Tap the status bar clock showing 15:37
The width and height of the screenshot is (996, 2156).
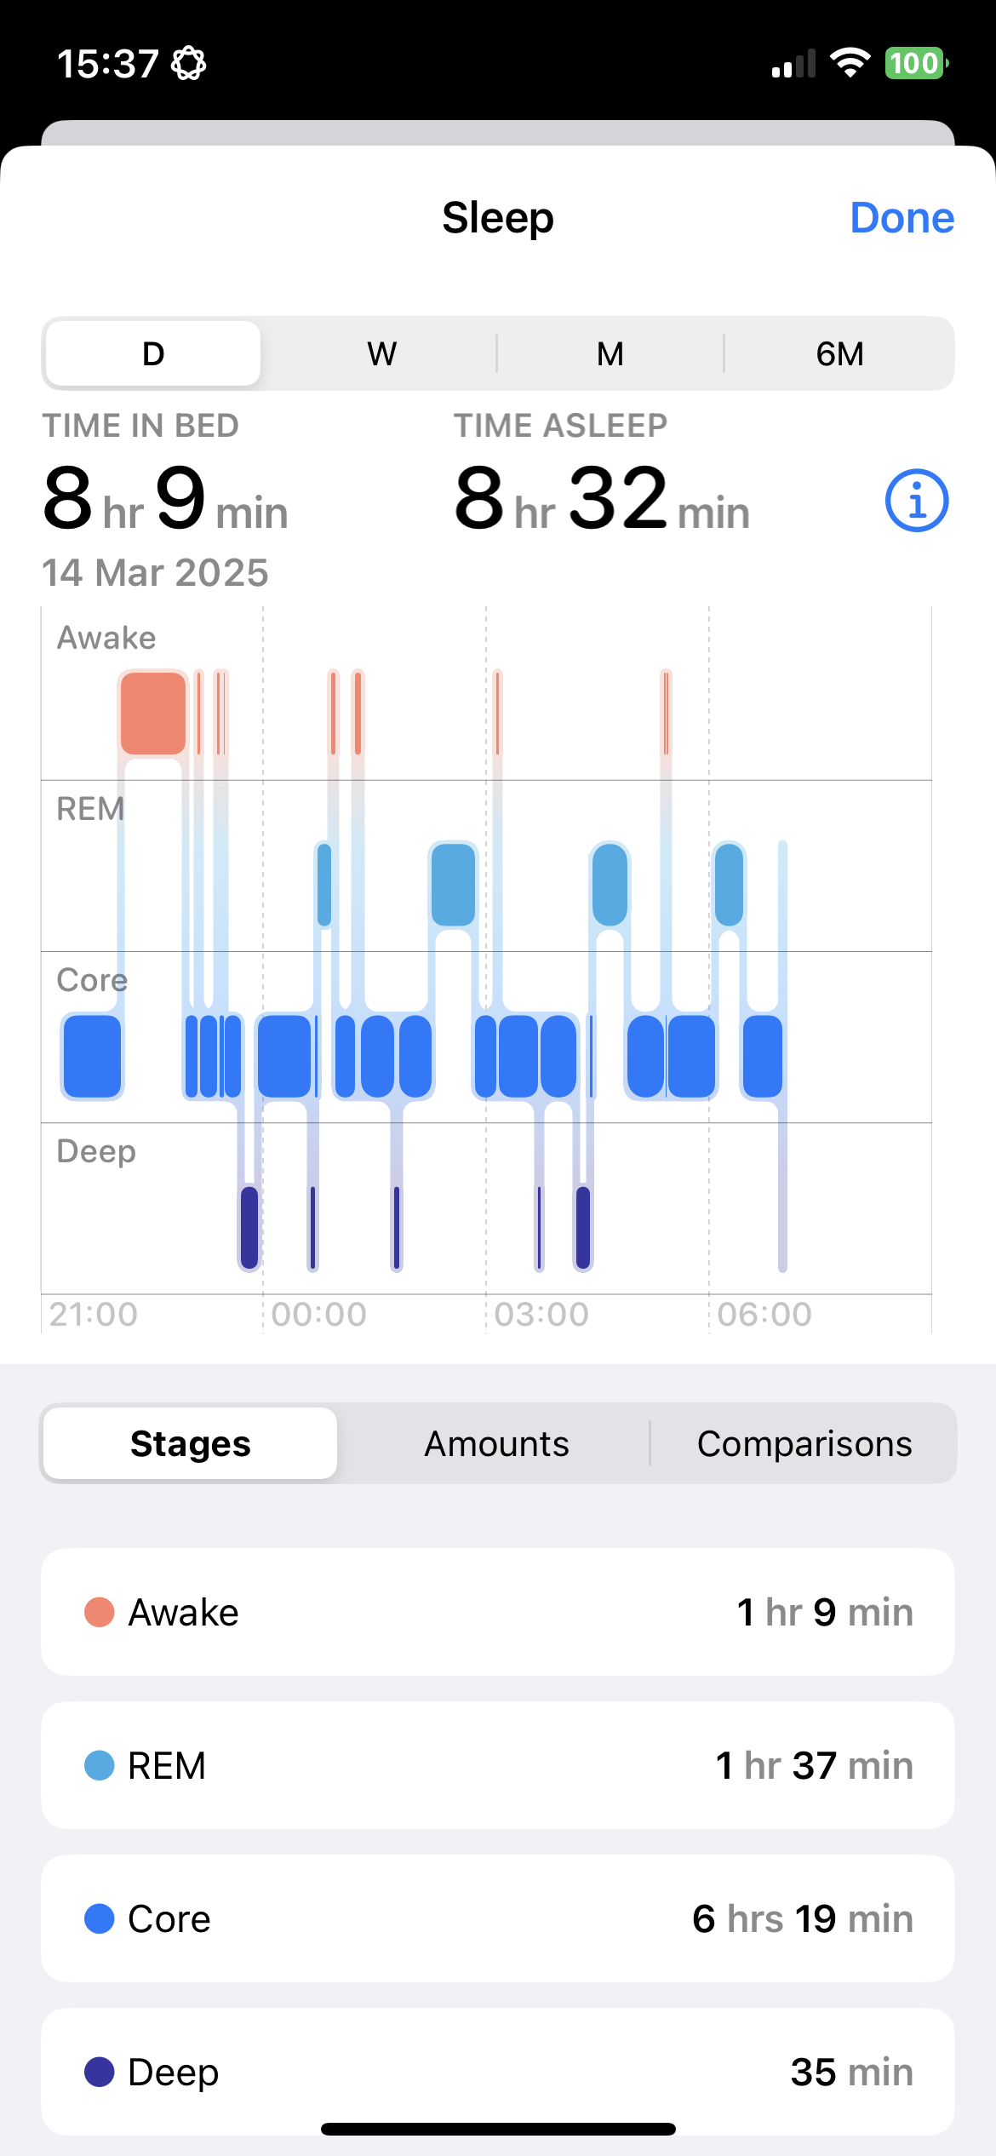[107, 64]
